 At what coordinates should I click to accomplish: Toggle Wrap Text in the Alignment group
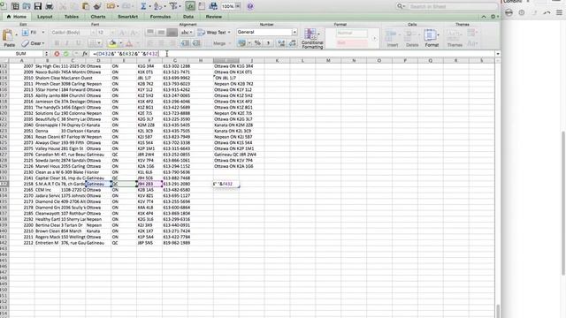tap(214, 33)
